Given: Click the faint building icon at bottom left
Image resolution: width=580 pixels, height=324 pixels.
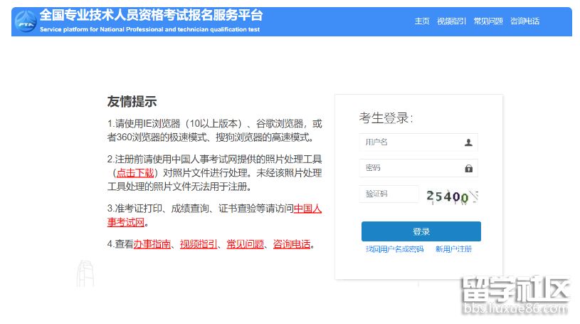Looking at the screenshot, I should pyautogui.click(x=85, y=276).
